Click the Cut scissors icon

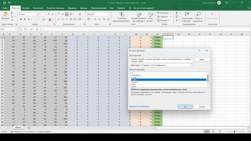[12, 13]
